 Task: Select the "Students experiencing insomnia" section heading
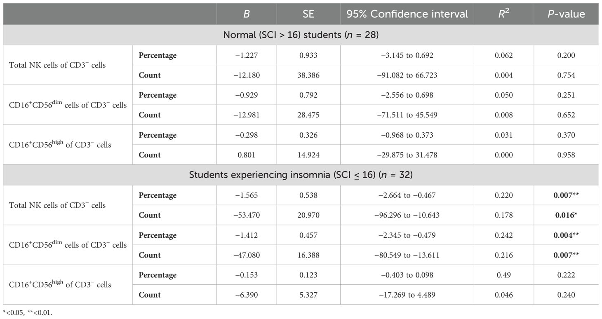click(301, 175)
